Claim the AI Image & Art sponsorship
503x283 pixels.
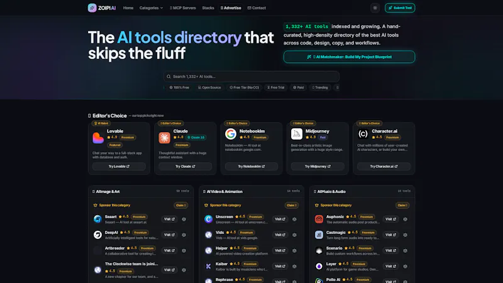pos(181,205)
